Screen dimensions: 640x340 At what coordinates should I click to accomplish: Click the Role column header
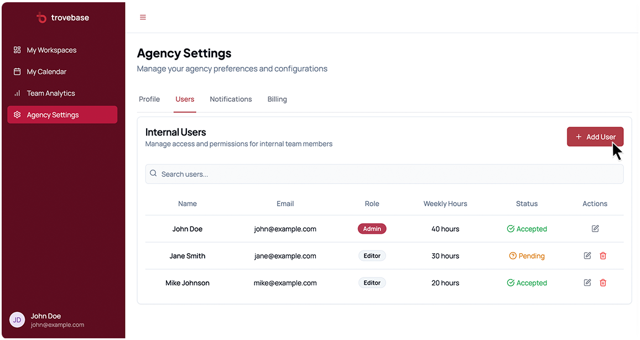pyautogui.click(x=372, y=203)
